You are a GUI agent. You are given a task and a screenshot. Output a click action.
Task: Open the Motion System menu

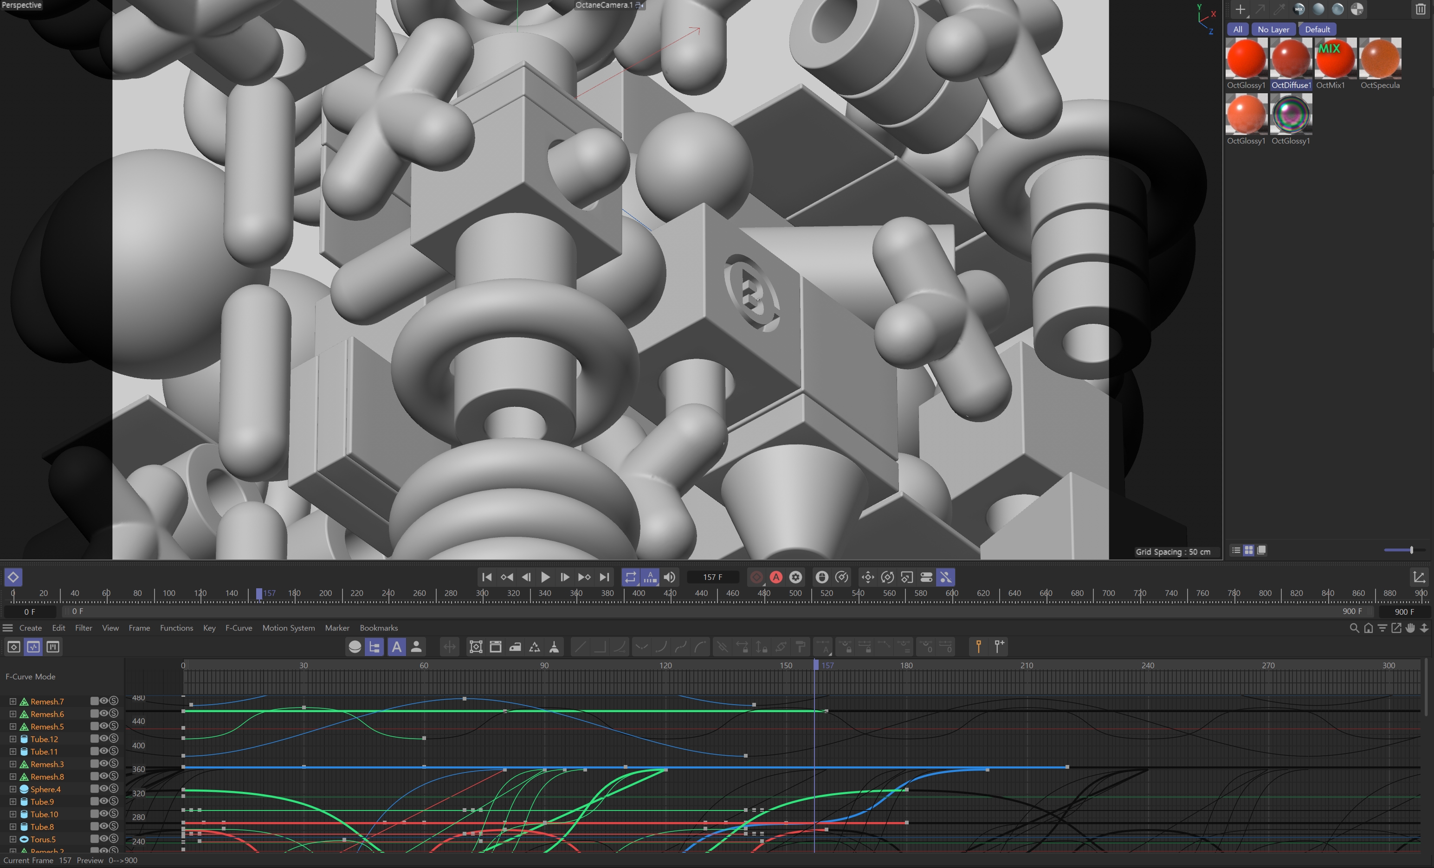288,628
